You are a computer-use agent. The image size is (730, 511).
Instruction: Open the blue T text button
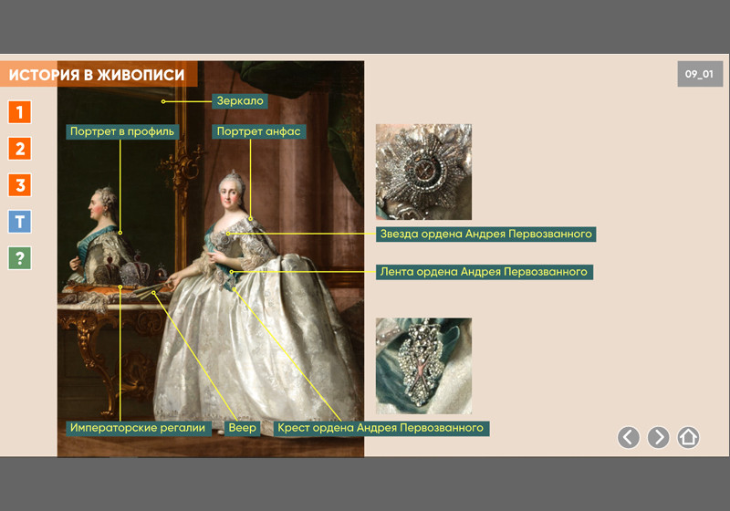click(19, 222)
